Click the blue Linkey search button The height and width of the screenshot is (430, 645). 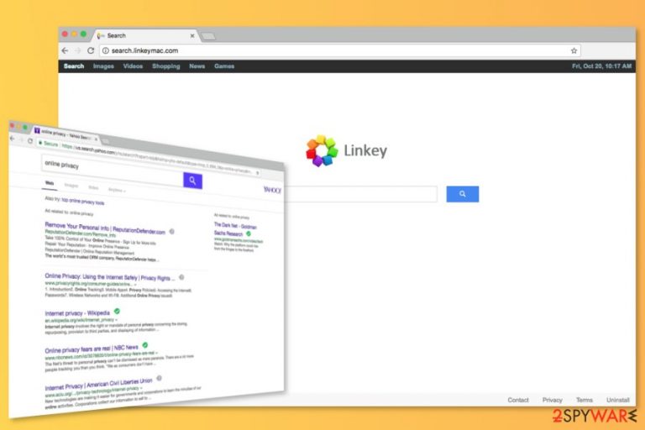click(463, 194)
